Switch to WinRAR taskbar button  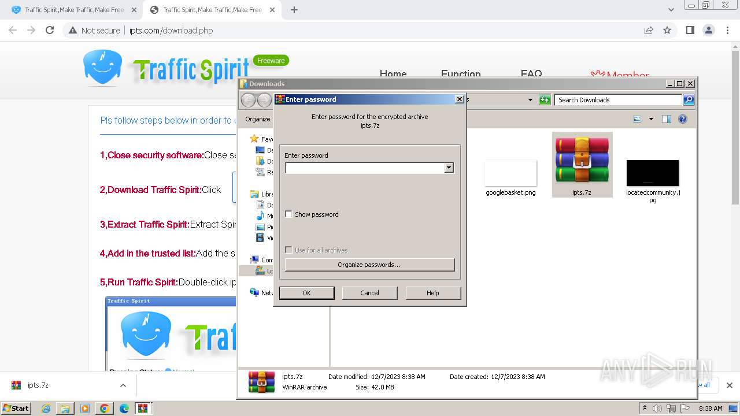pyautogui.click(x=143, y=408)
